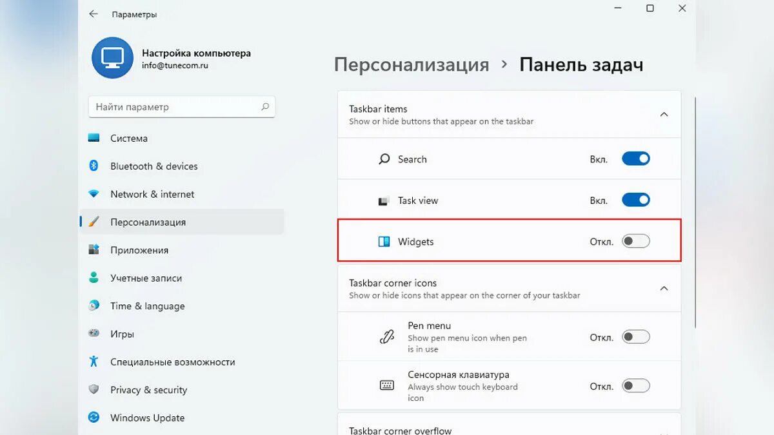The width and height of the screenshot is (774, 435).
Task: Click the Pen menu icon
Action: pyautogui.click(x=386, y=336)
